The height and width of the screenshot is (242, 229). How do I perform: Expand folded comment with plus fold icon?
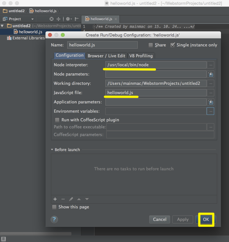click(94, 27)
